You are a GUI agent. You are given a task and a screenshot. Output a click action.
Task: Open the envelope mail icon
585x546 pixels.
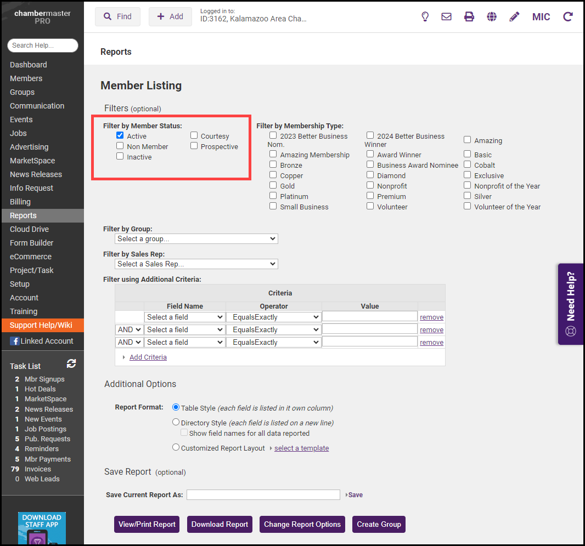[x=447, y=16]
